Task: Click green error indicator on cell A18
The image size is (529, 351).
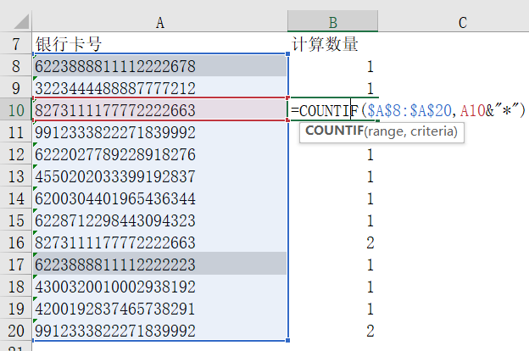Action: (35, 276)
